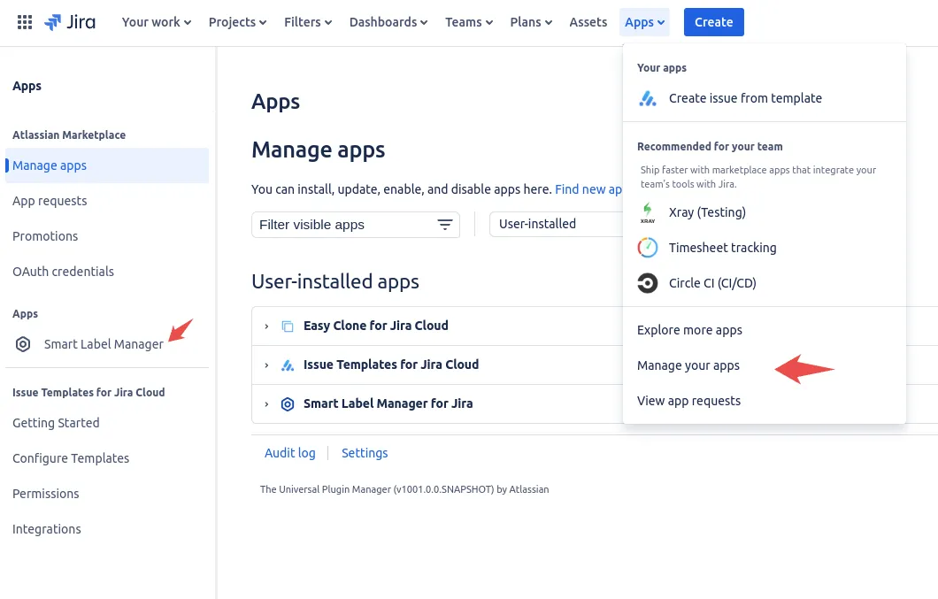
Task: Select Circle CI (CI/CD) from recommended apps
Action: point(764,283)
